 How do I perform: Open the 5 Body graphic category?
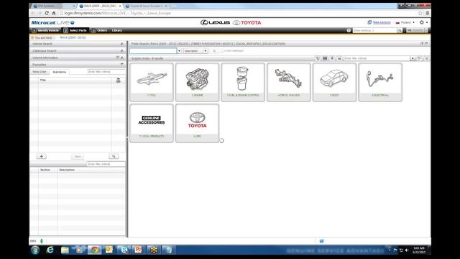334,82
